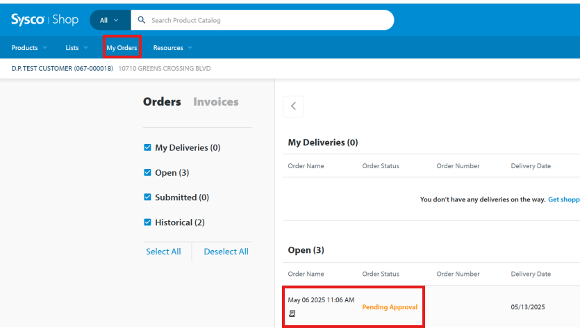Viewport: 580px width, 328px height.
Task: Click the back arrow chevron button
Action: (x=293, y=106)
